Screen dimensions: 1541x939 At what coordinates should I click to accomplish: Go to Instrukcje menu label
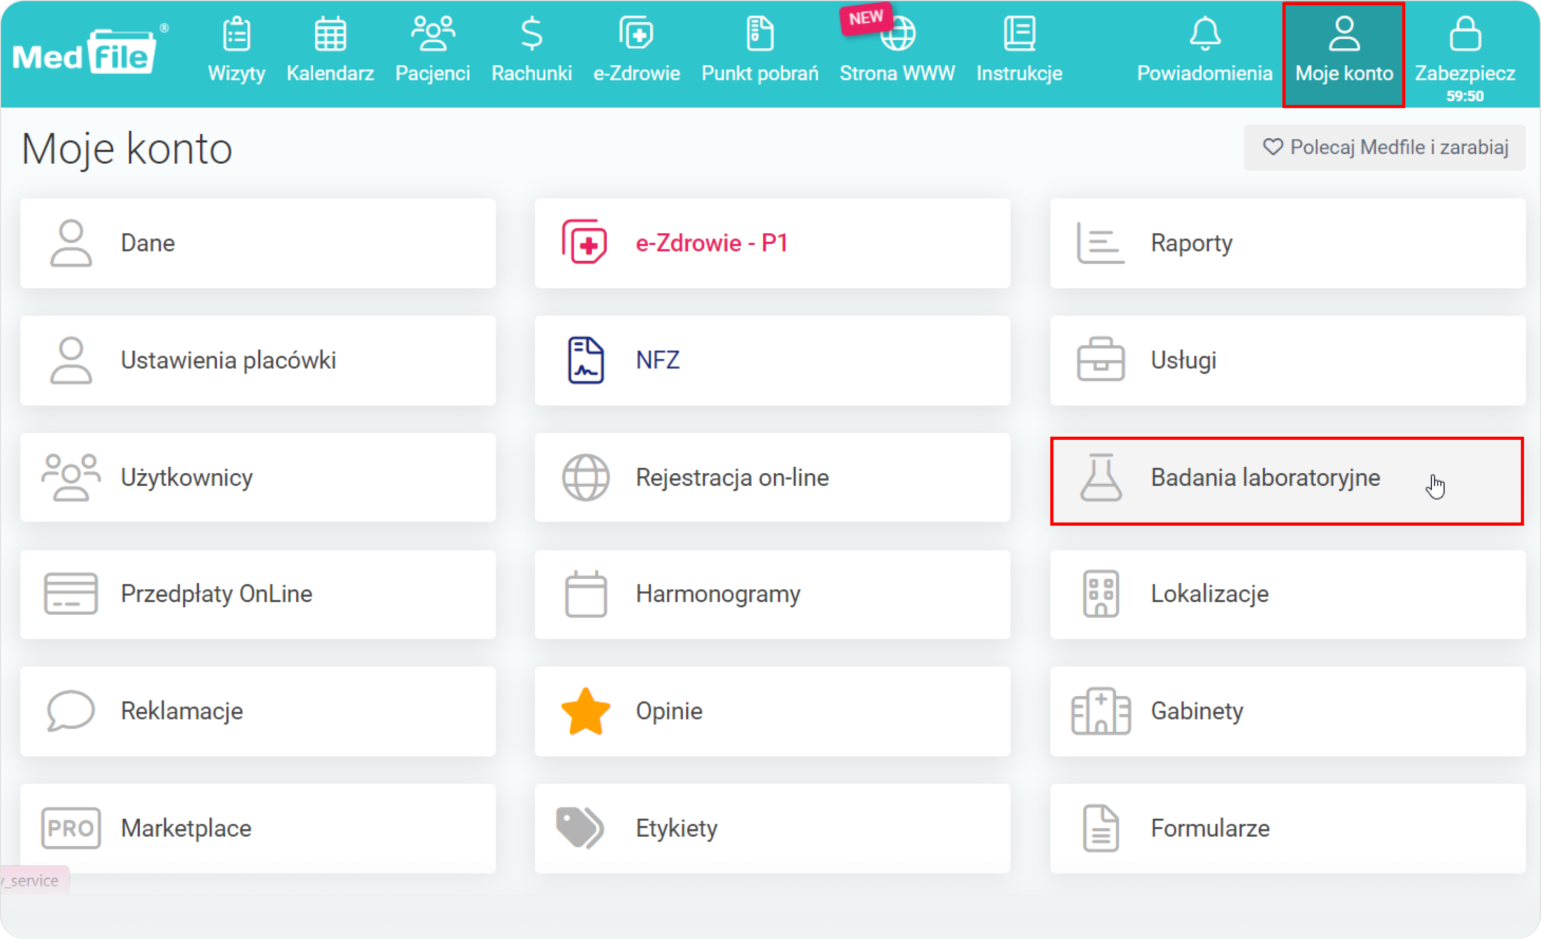pos(1020,73)
